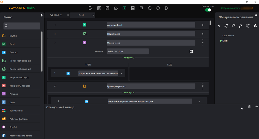The height and width of the screenshot is (139, 259).
Task: Close the Курс валют tab
Action: coord(68,15)
